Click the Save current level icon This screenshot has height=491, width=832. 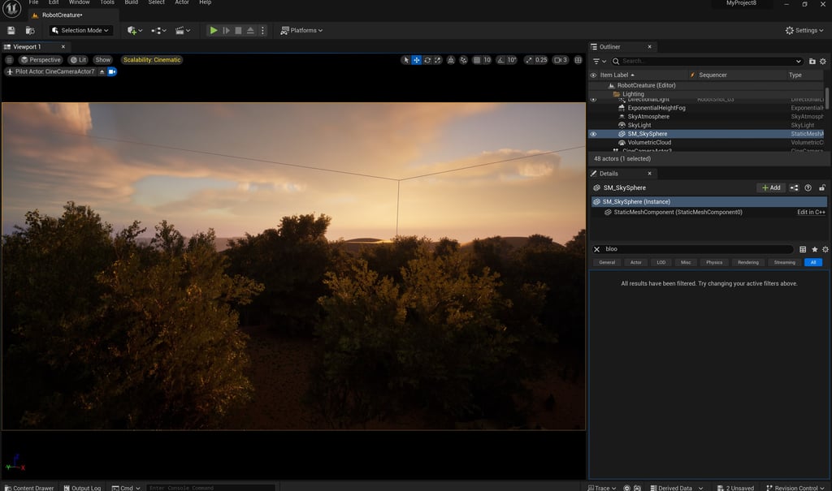click(x=11, y=30)
